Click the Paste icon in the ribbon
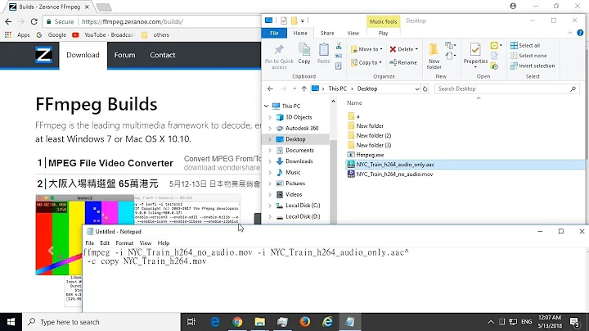Image resolution: width=589 pixels, height=331 pixels. point(323,49)
